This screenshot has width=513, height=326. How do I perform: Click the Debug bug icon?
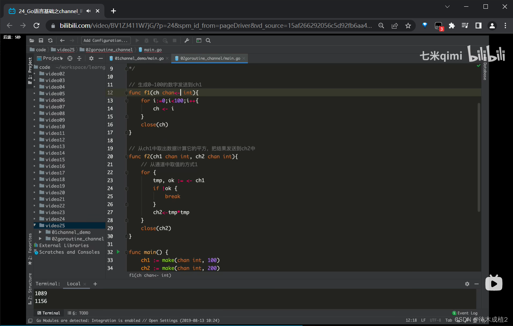click(147, 40)
